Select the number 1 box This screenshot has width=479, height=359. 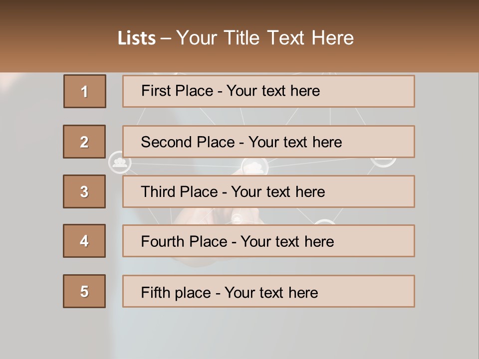click(x=85, y=91)
